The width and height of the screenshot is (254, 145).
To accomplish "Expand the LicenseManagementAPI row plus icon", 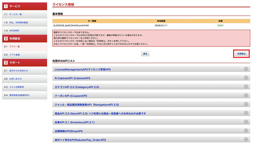I will click(x=246, y=69).
